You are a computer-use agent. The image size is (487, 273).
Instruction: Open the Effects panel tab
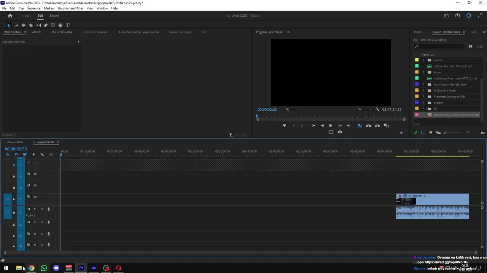(x=417, y=32)
